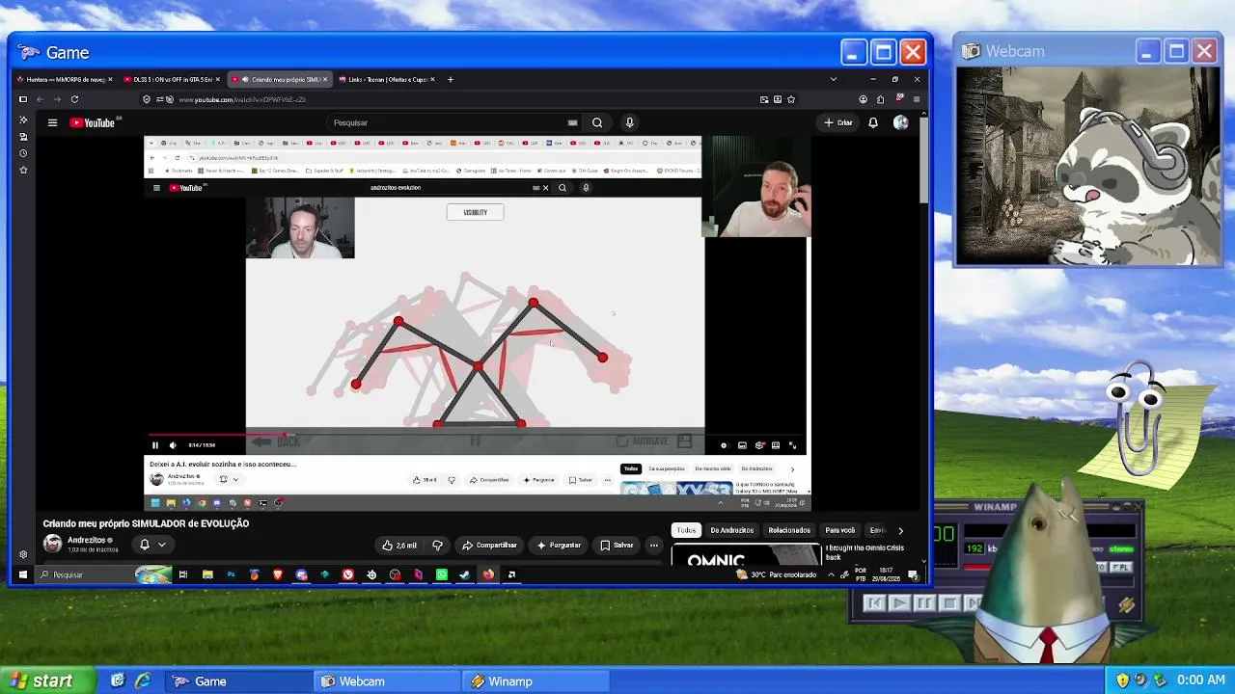Image resolution: width=1235 pixels, height=694 pixels.
Task: Click the Criar button
Action: (x=838, y=122)
